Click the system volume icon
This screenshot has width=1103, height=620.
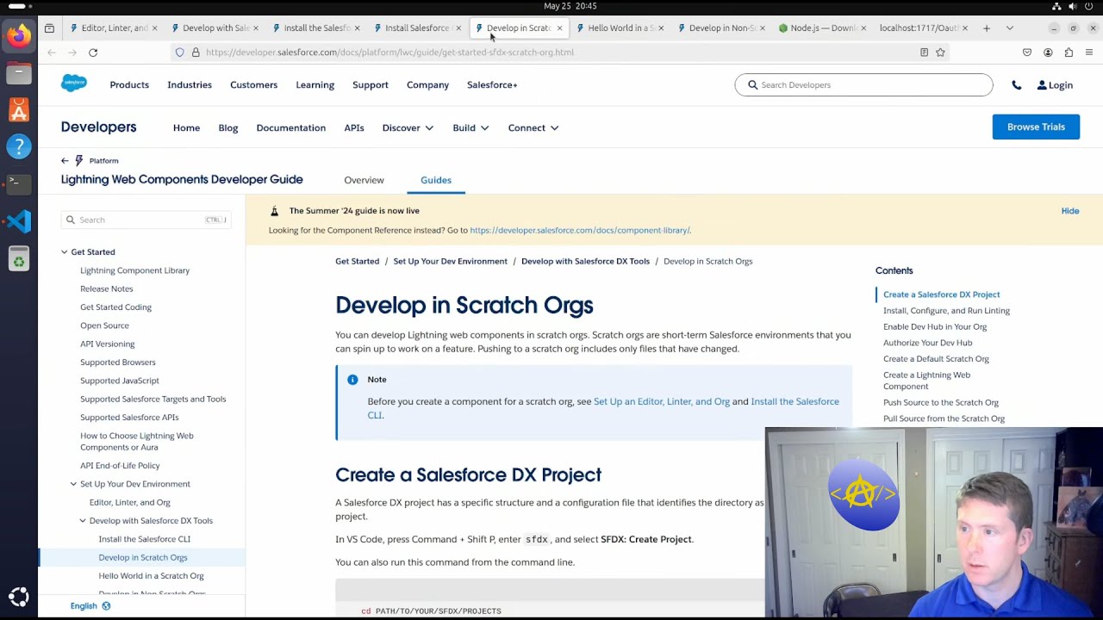tap(1073, 6)
